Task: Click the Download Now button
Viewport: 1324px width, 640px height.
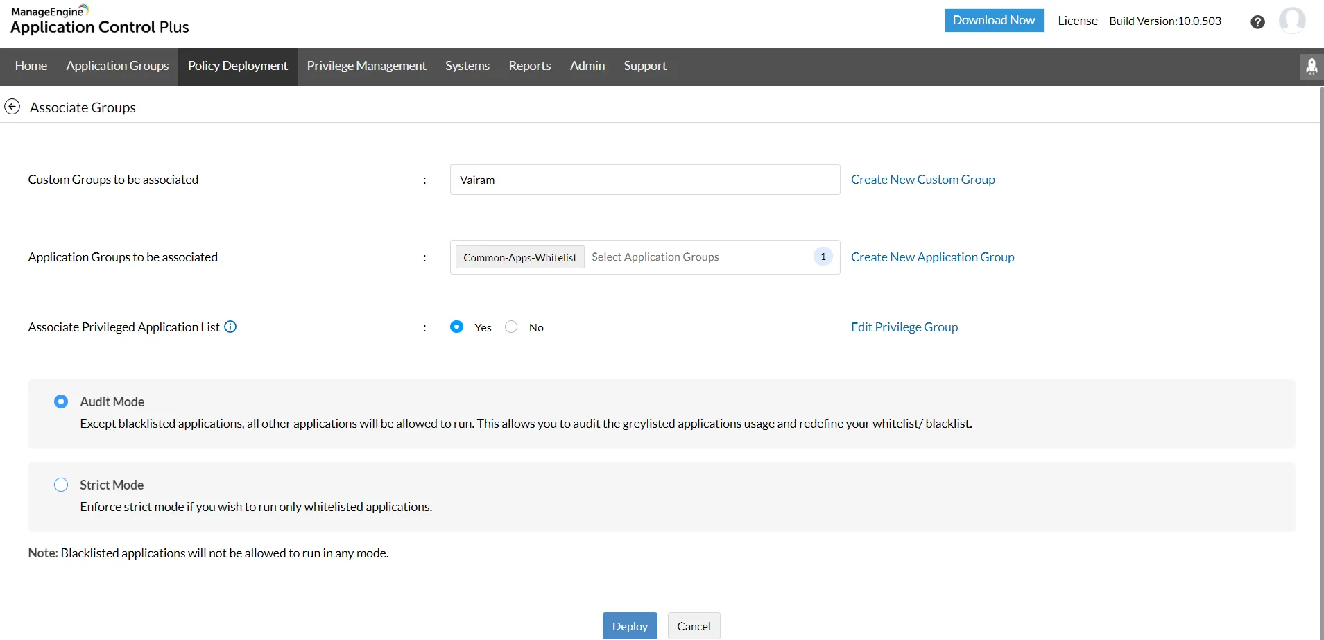Action: (994, 20)
